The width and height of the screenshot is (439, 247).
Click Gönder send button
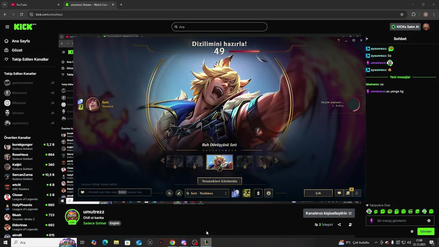coord(426,232)
